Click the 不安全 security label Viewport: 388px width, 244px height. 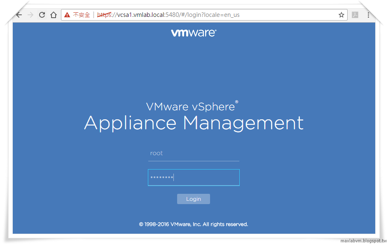tap(82, 15)
